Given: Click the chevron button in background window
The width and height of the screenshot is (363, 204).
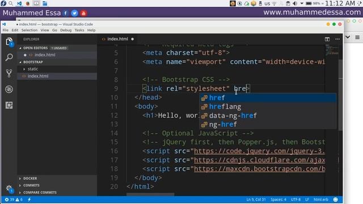Looking at the screenshot, I should pos(348,37).
